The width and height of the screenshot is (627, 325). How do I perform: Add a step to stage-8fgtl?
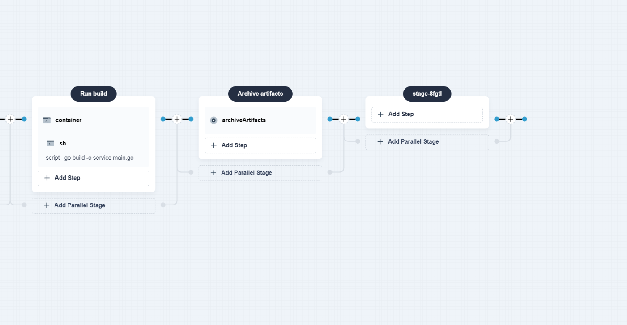(427, 115)
